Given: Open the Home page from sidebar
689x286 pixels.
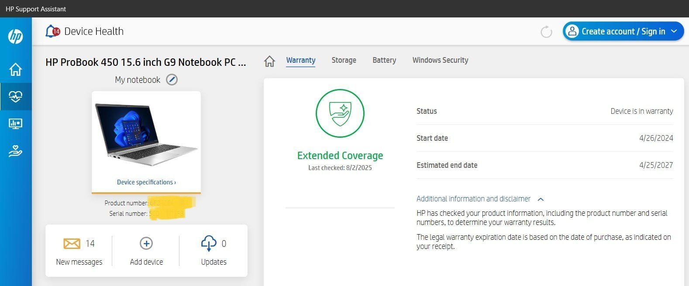Looking at the screenshot, I should [16, 69].
